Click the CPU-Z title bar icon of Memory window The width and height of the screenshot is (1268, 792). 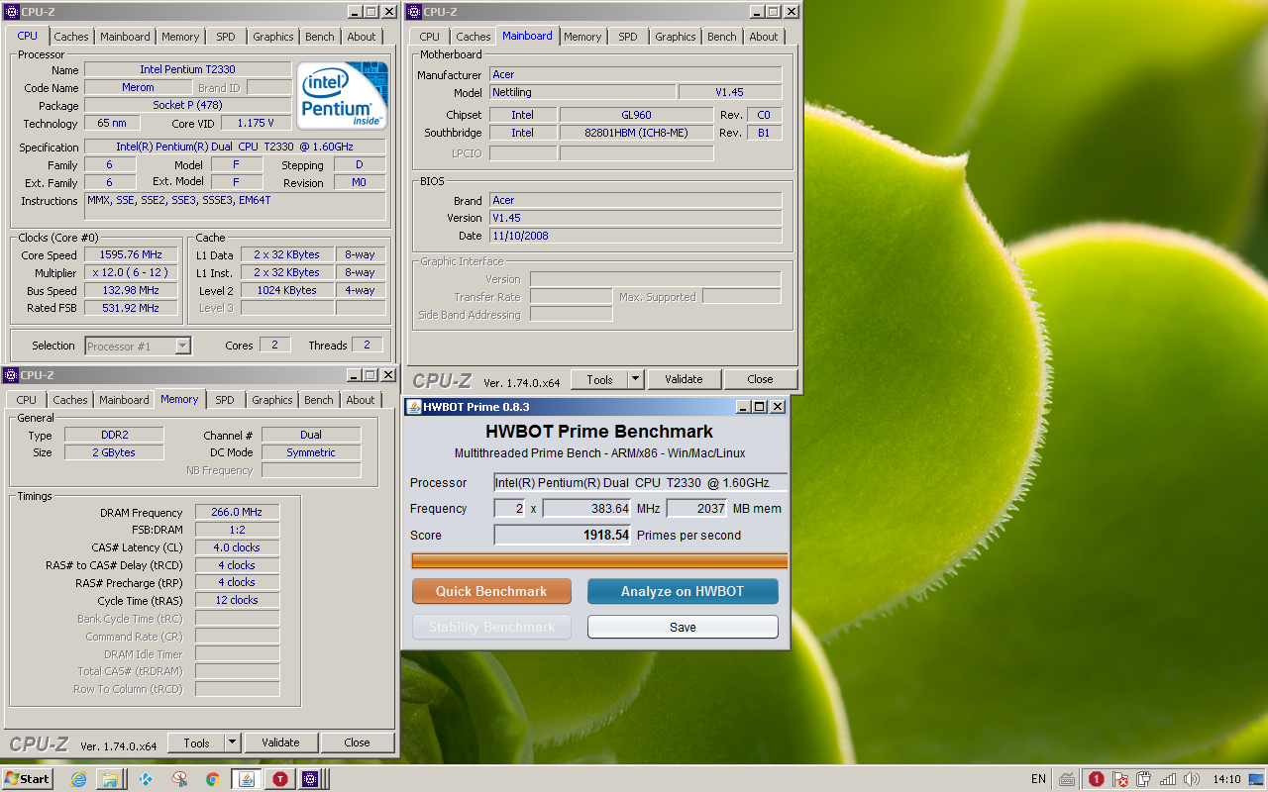click(11, 375)
